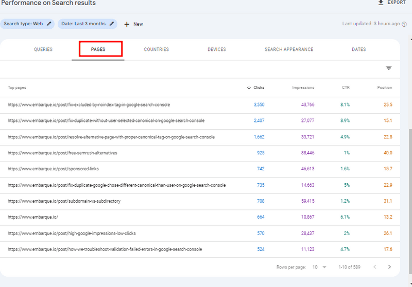Click the 14,663 impressions value
This screenshot has width=412, height=287.
pos(307,185)
